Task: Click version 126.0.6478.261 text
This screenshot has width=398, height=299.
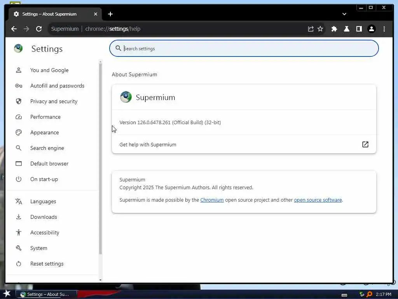Action: [x=170, y=122]
